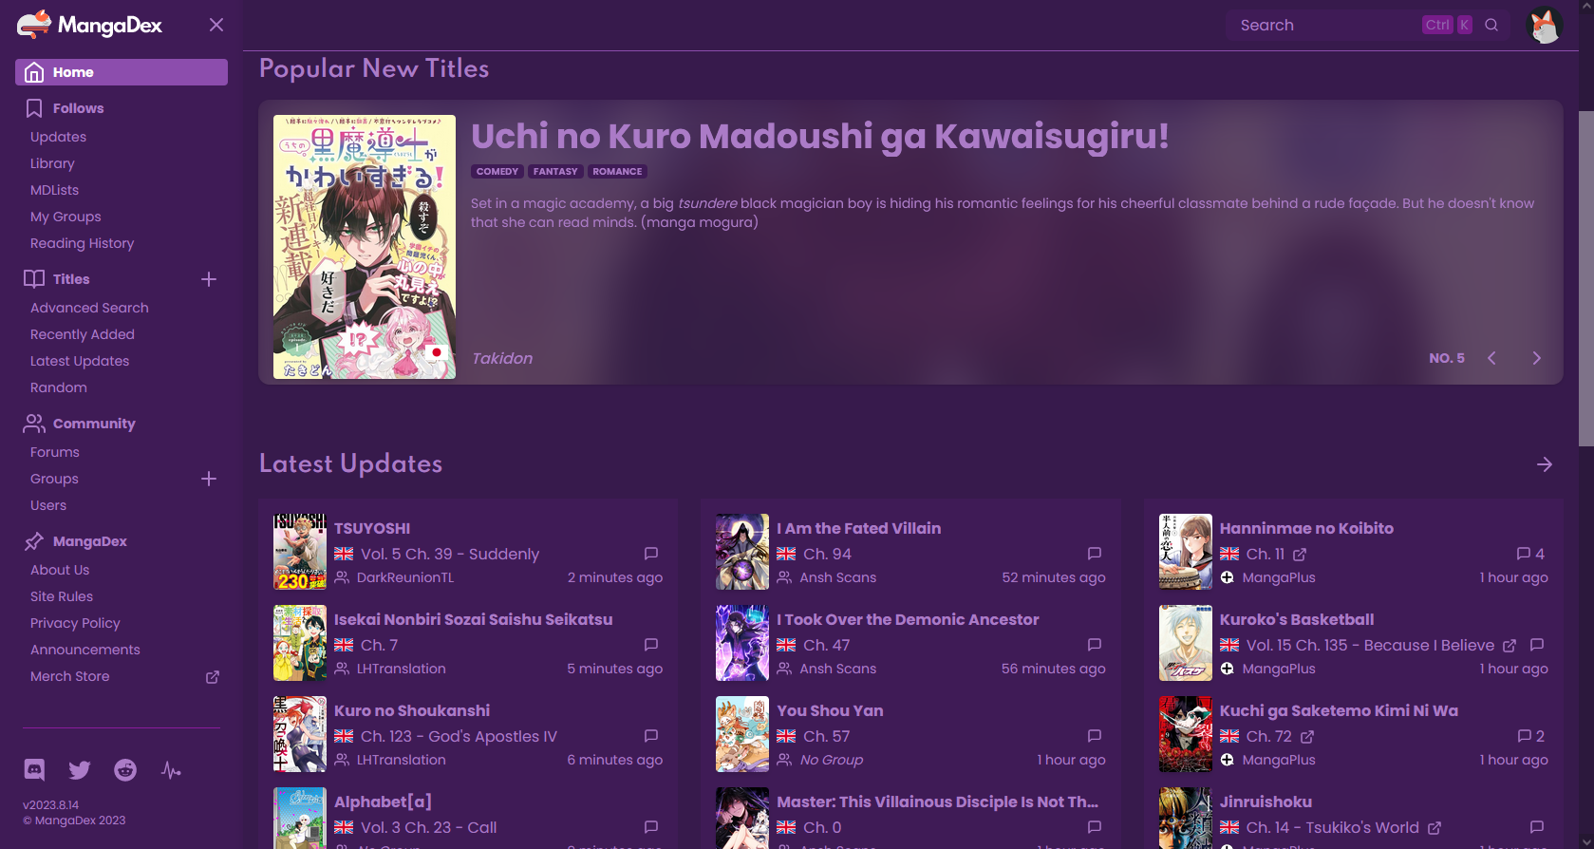This screenshot has height=849, width=1594.
Task: Open TSUYOSHI chapter comments icon
Action: tap(651, 553)
